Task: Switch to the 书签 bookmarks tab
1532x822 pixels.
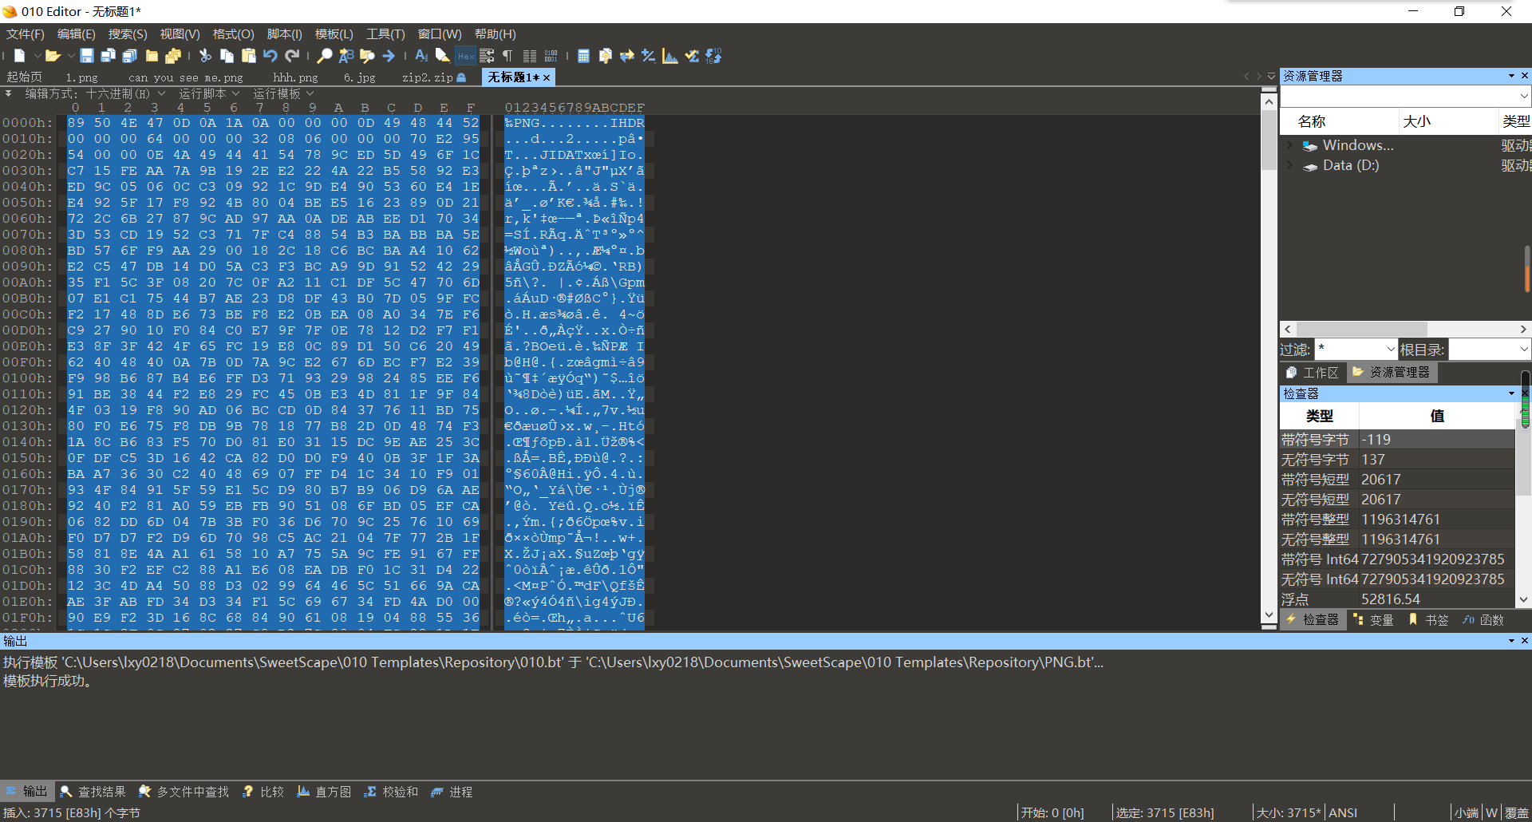Action: click(1428, 620)
